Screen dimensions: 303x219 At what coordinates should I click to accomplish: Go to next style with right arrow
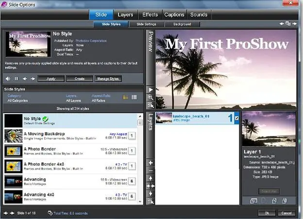[x=33, y=79]
